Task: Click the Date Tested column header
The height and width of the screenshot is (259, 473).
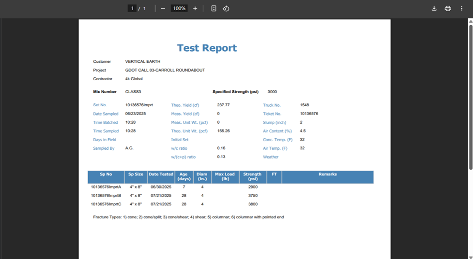Action: [x=161, y=174]
